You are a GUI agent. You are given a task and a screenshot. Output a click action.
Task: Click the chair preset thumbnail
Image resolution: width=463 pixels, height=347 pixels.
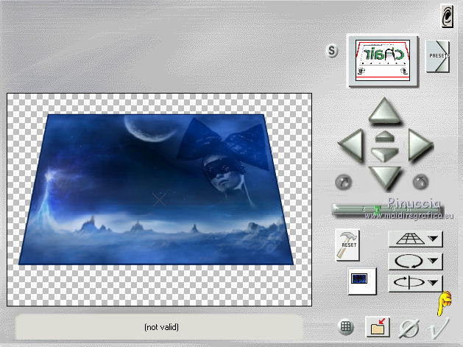click(383, 60)
